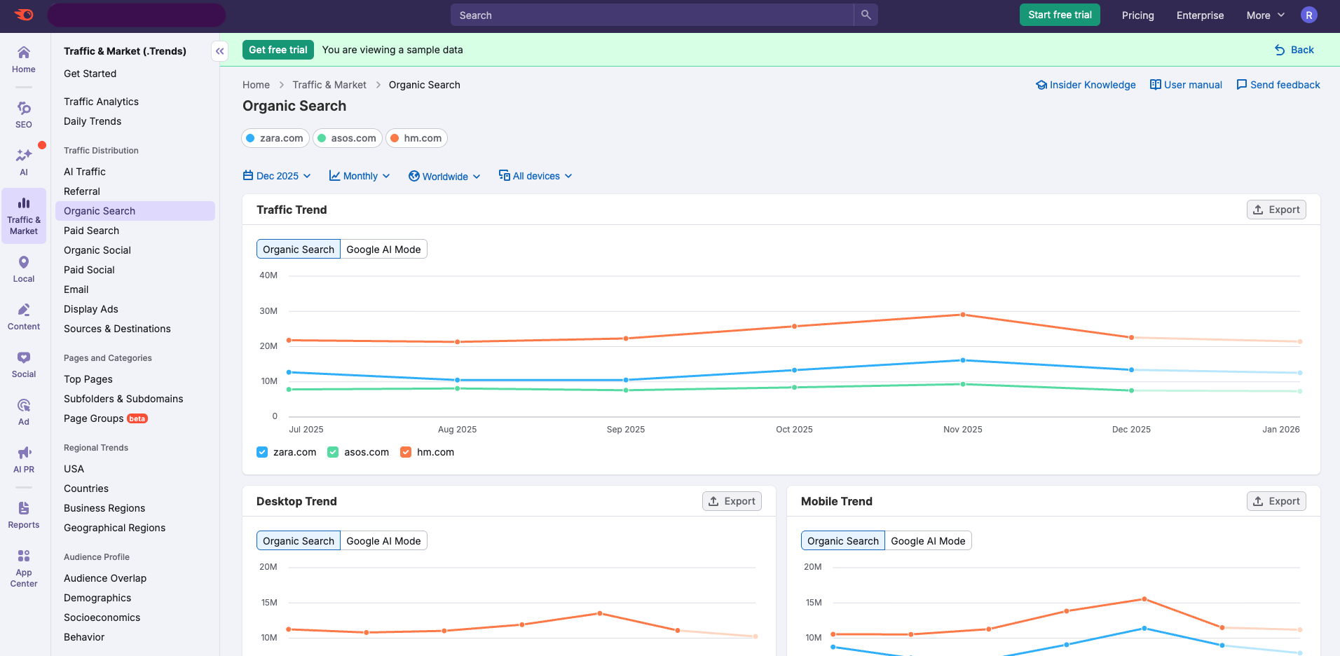Click the Back arrow icon
The width and height of the screenshot is (1340, 656).
(1280, 50)
